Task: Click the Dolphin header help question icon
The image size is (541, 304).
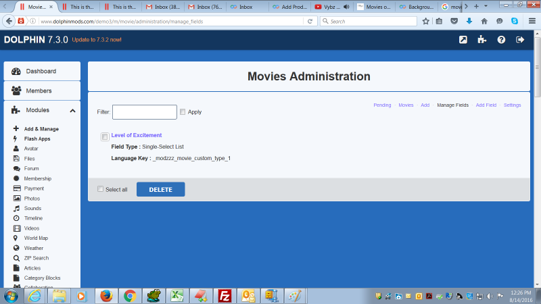Action: click(x=501, y=40)
